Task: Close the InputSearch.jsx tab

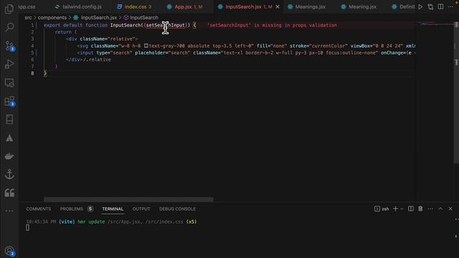Action: pos(278,6)
